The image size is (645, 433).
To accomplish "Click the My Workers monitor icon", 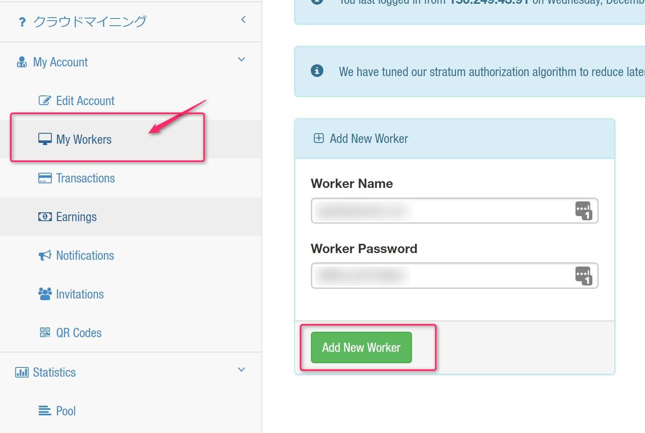I will coord(45,139).
